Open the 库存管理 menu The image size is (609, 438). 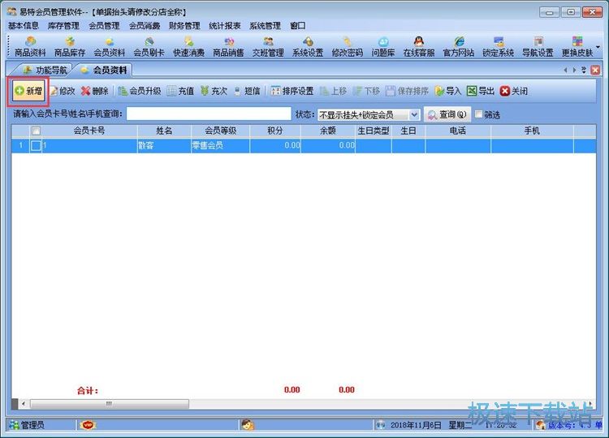(63, 26)
